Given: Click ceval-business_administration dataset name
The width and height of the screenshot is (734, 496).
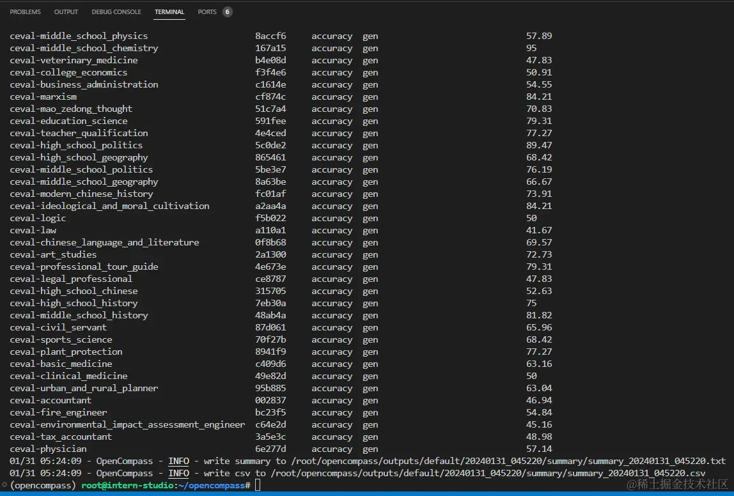Looking at the screenshot, I should [x=84, y=85].
